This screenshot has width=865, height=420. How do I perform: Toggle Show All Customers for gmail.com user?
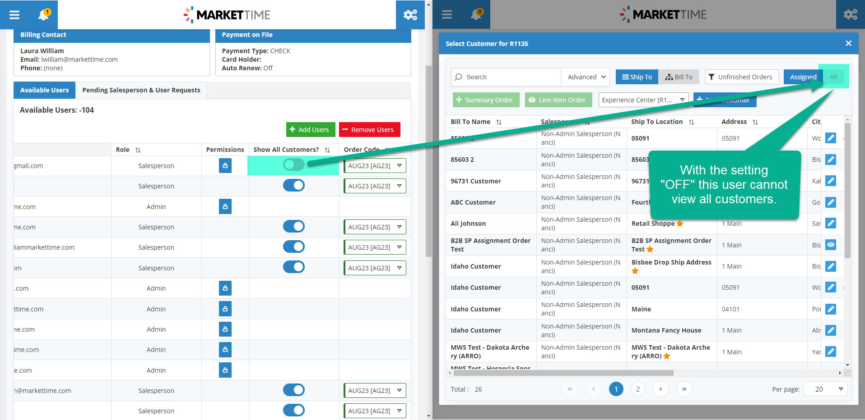tap(294, 165)
